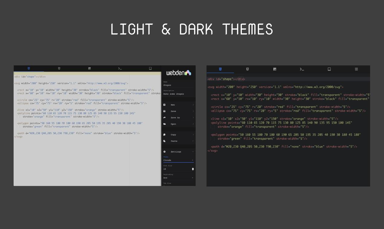384x229 pixels.
Task: Open the terminal console tab in the light editor
Action: (x=120, y=68)
